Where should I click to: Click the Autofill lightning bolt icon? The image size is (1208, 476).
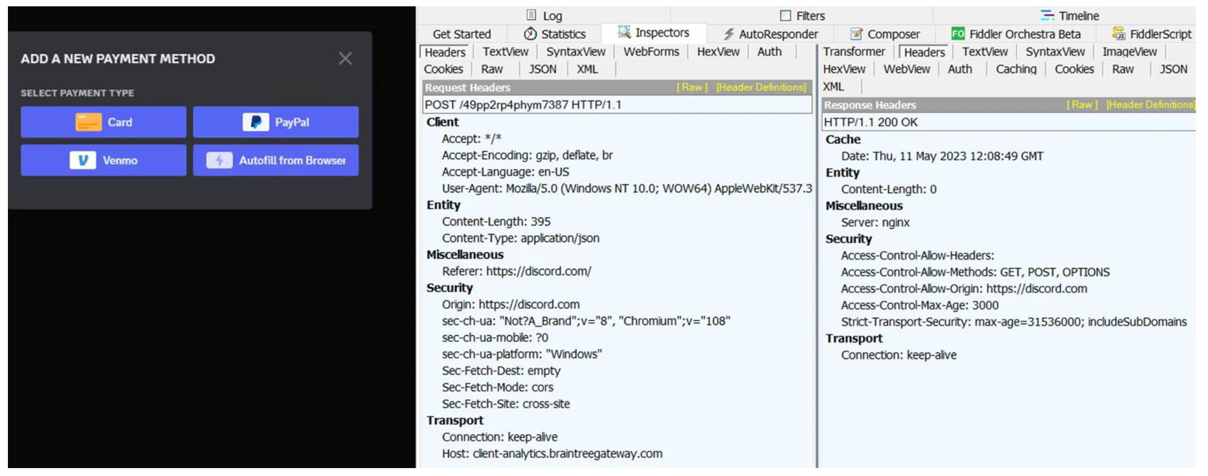(x=219, y=160)
